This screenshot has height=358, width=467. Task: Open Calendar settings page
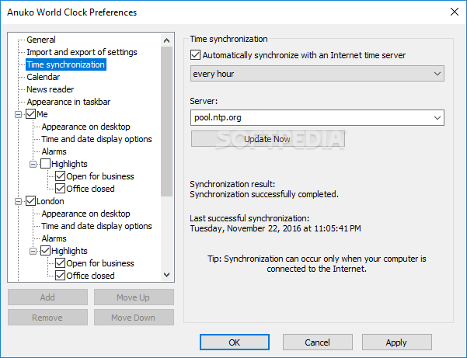(44, 77)
